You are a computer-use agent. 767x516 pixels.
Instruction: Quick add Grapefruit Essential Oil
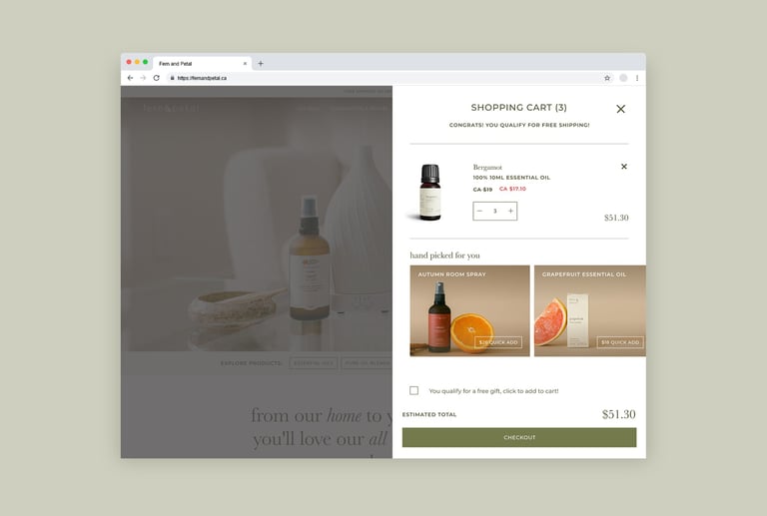(620, 342)
